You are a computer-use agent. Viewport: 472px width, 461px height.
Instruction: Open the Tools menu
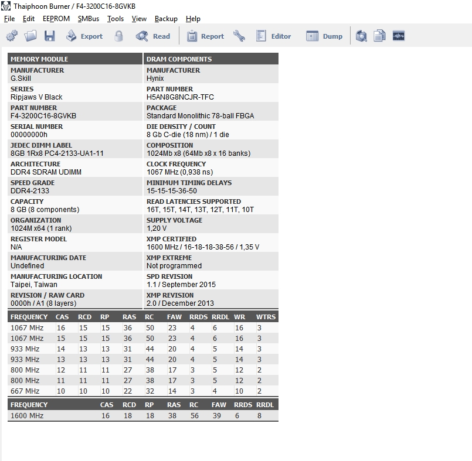click(116, 19)
